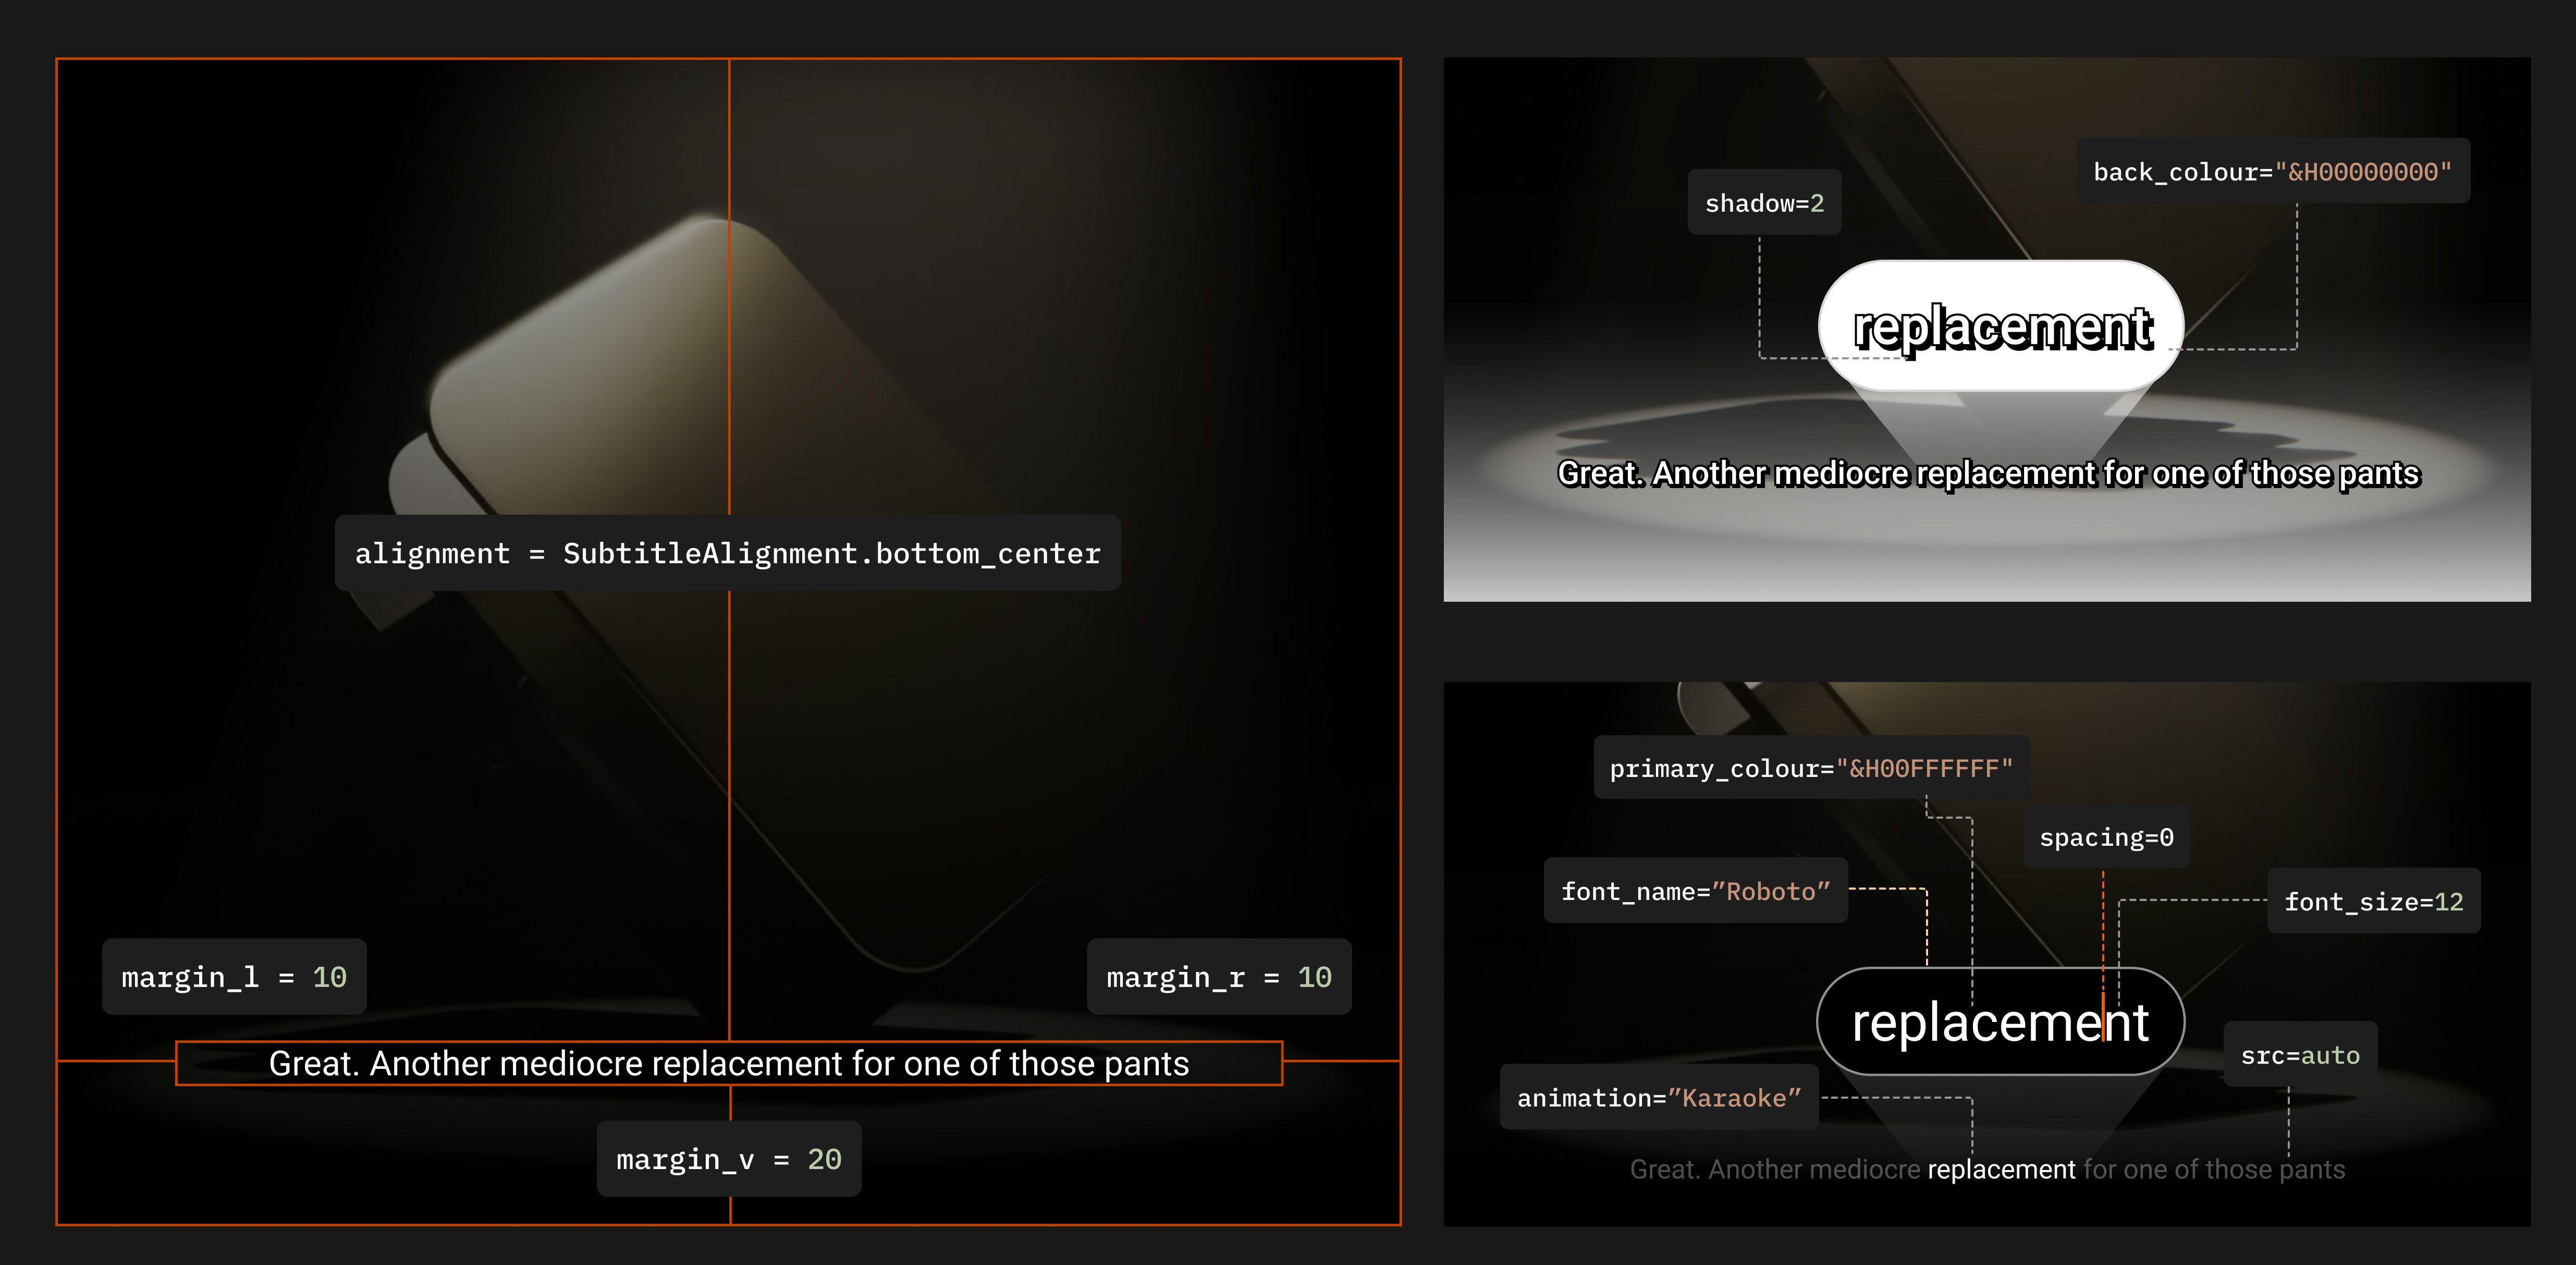Screen dimensions: 2576x1265
Task: Select the outlined replacement pill in bottom panel
Action: pos(1999,1021)
